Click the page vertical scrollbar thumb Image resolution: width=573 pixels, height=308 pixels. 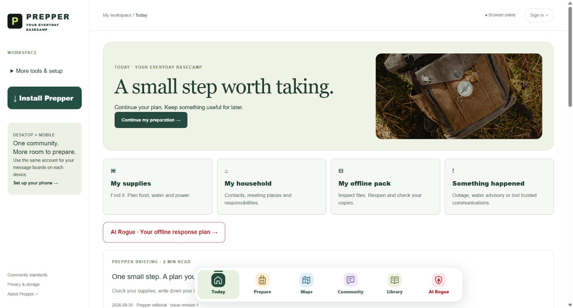point(570,56)
